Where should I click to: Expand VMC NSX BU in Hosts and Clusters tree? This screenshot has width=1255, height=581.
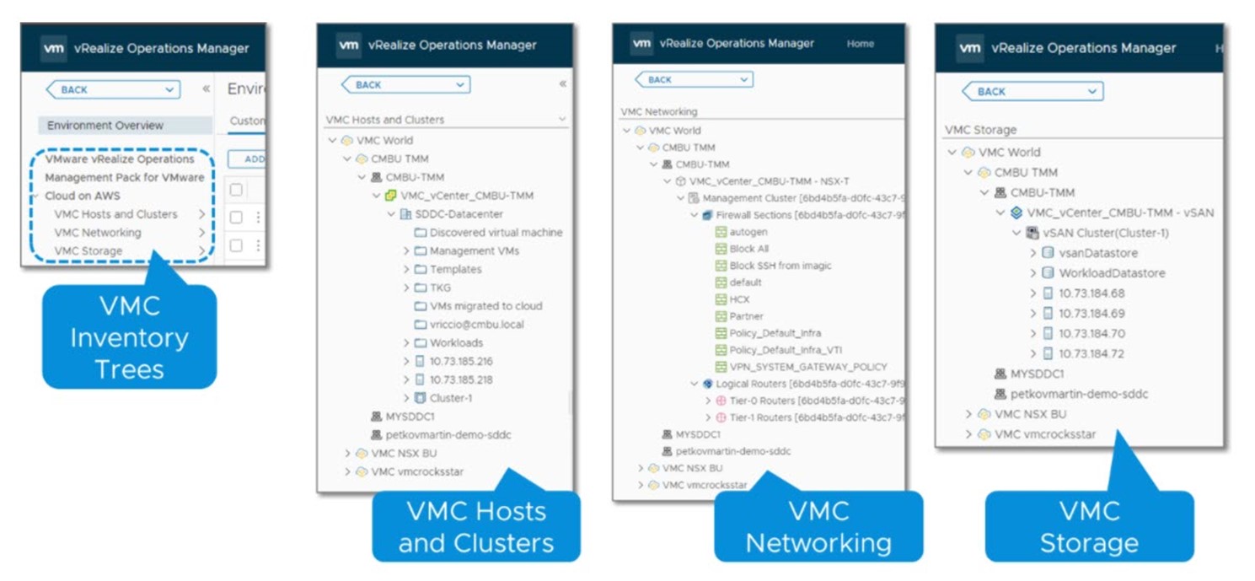tap(347, 454)
